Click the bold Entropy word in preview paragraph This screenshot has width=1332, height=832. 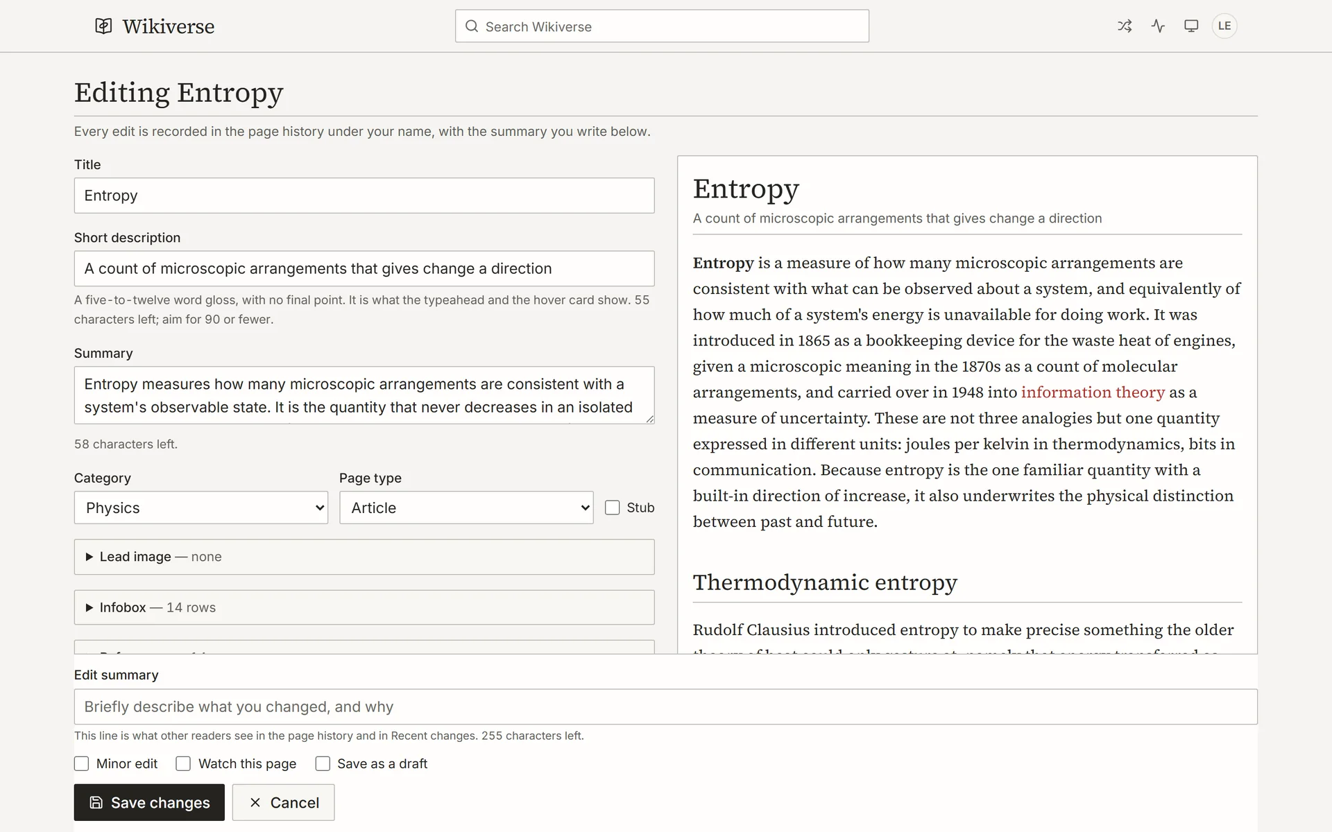click(x=723, y=263)
